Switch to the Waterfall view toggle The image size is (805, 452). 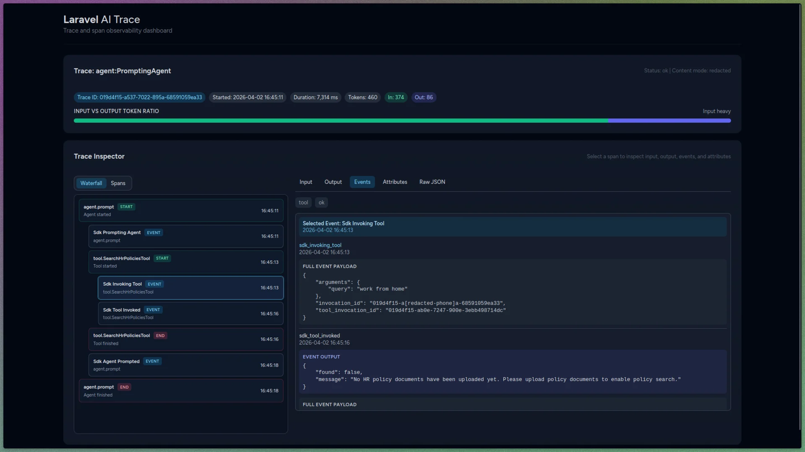coord(91,183)
